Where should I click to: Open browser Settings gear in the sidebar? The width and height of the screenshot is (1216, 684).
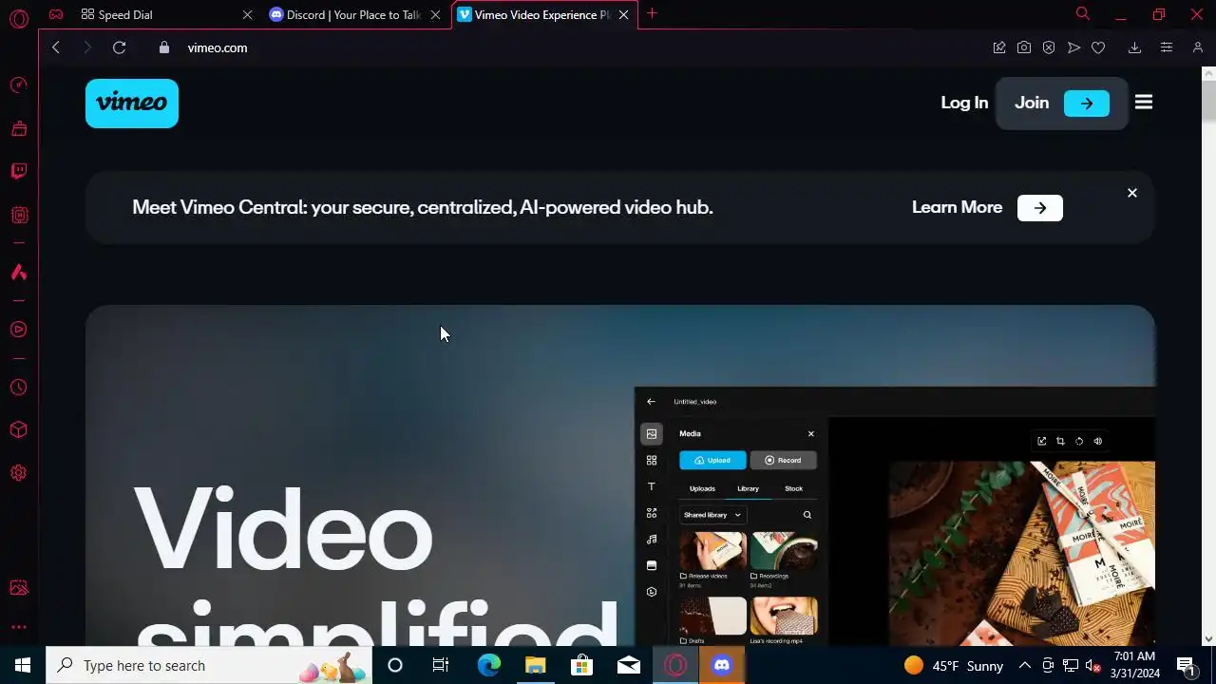point(18,473)
